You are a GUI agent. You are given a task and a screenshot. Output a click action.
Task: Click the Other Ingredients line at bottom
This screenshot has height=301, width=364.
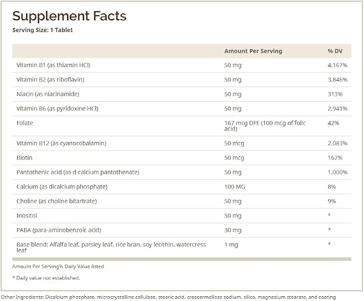pos(168,297)
